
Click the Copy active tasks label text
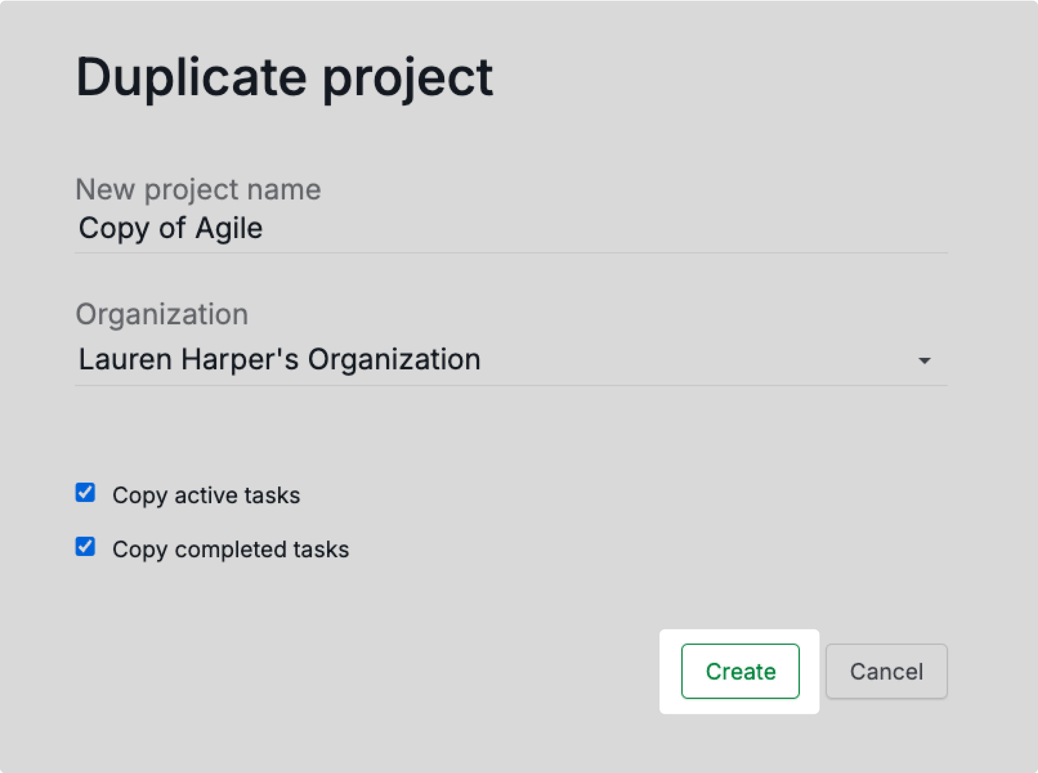[206, 495]
